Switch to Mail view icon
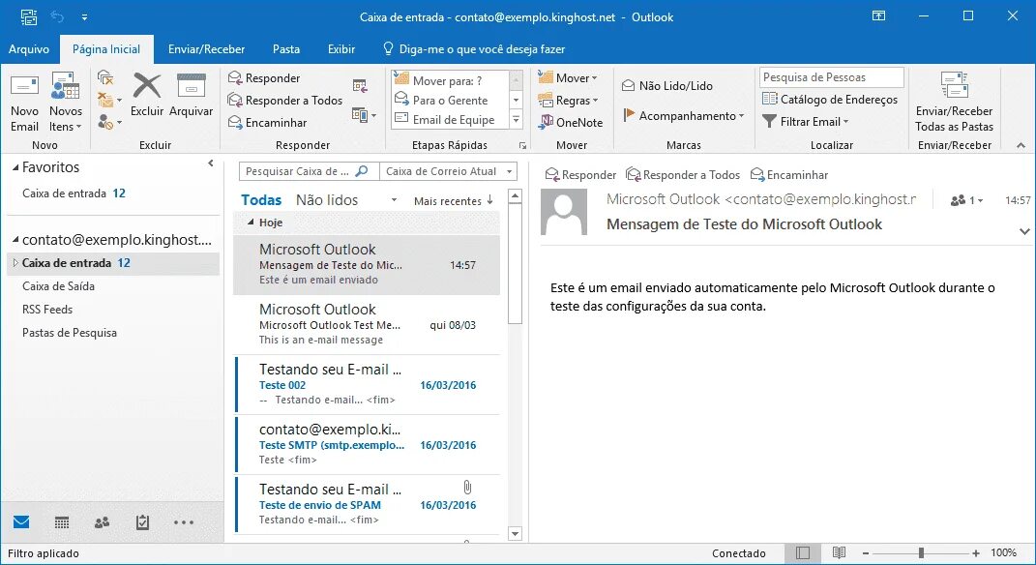The width and height of the screenshot is (1036, 565). point(21,522)
